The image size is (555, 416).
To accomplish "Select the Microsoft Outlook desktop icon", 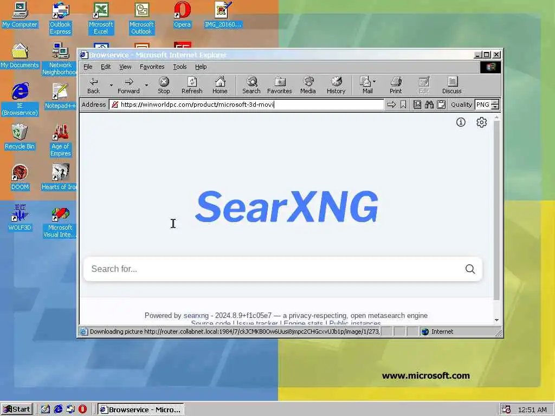I will point(141,18).
